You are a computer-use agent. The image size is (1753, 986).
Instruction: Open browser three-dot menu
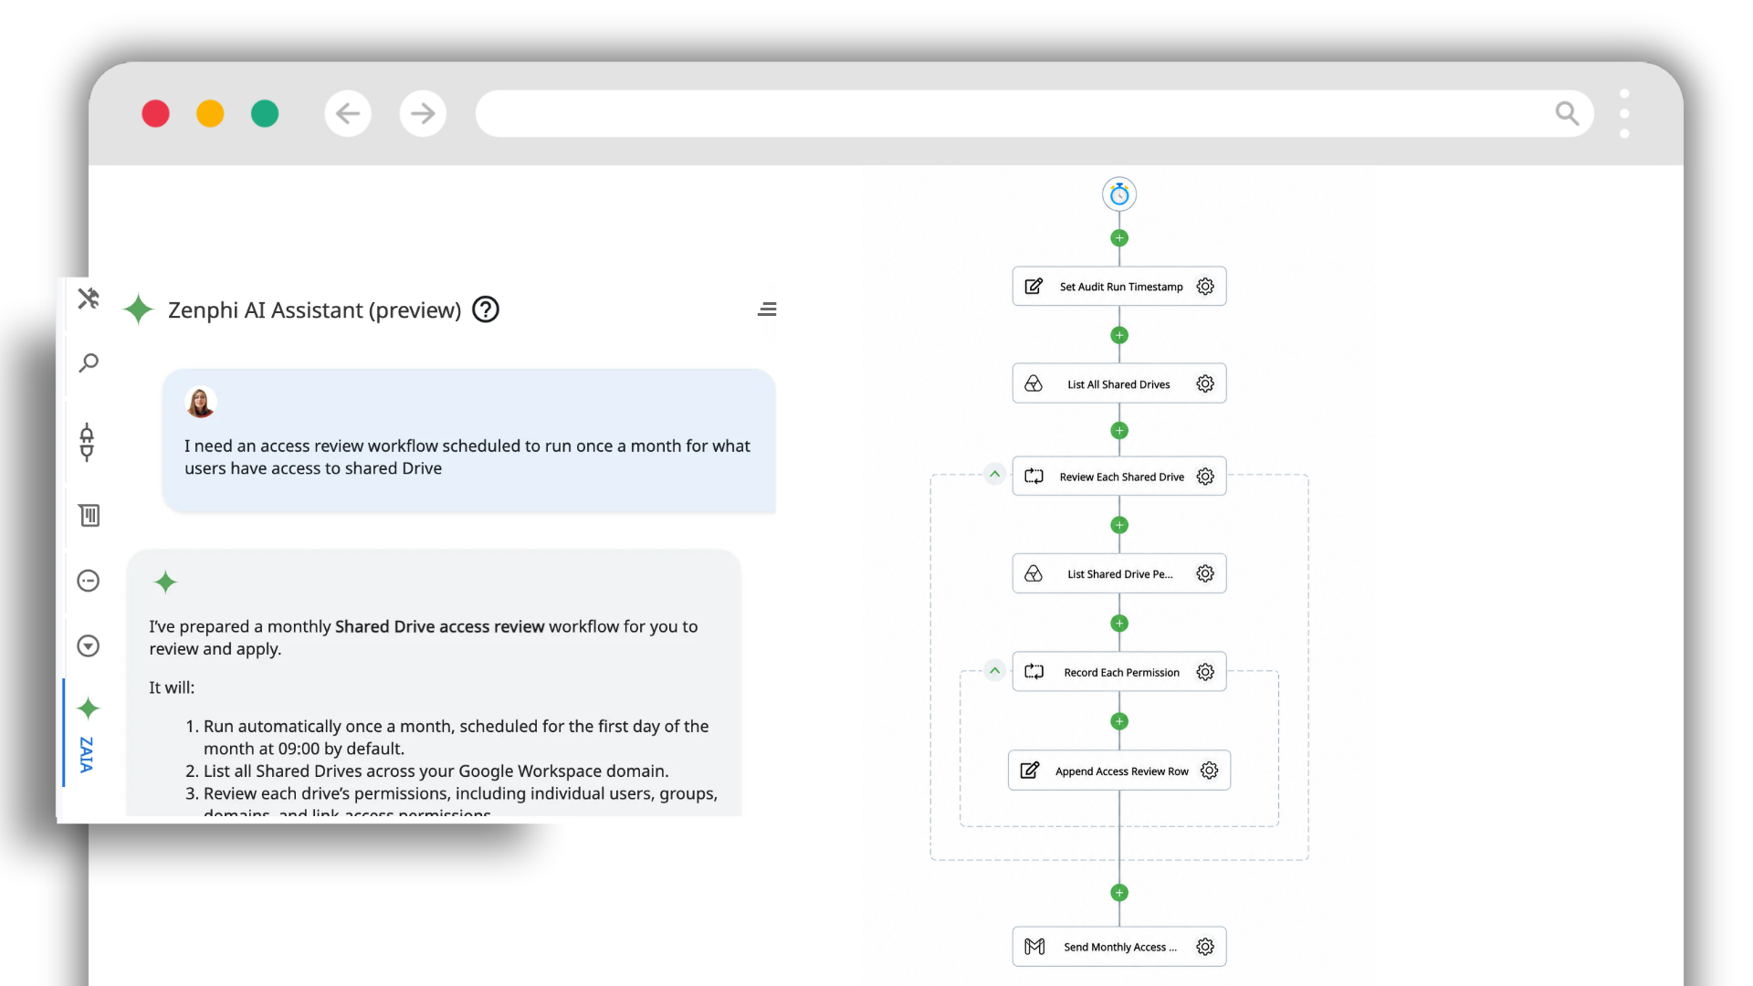click(x=1624, y=113)
